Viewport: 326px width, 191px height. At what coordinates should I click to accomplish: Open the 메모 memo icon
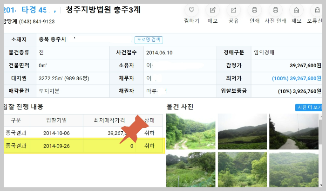point(212,10)
